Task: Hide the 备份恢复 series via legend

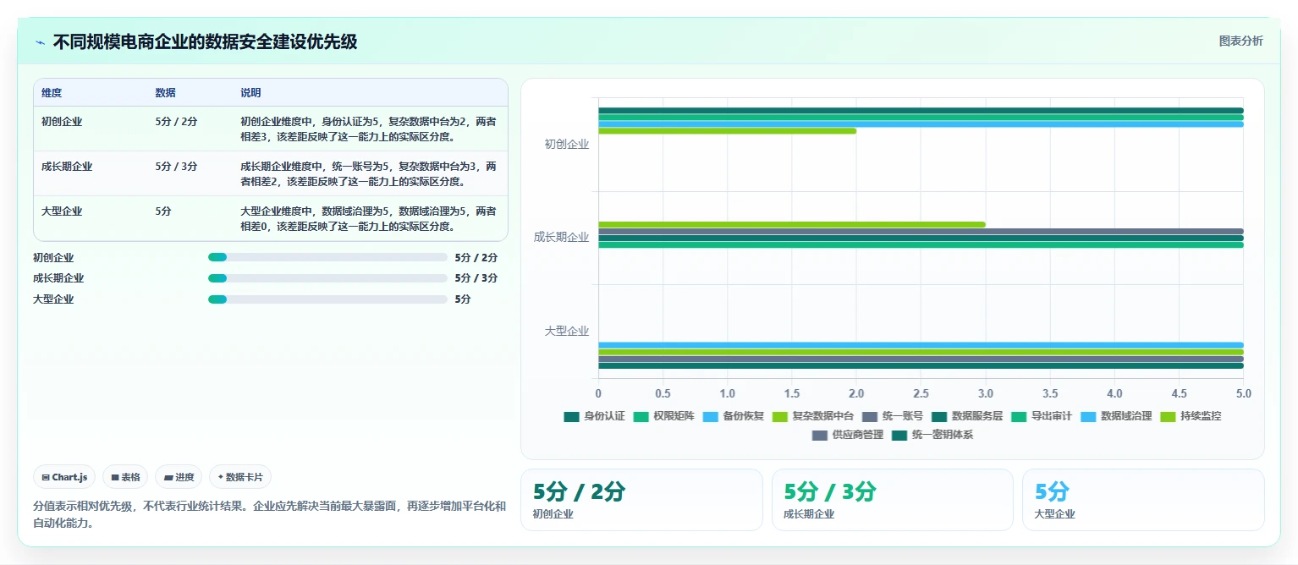Action: coord(733,416)
